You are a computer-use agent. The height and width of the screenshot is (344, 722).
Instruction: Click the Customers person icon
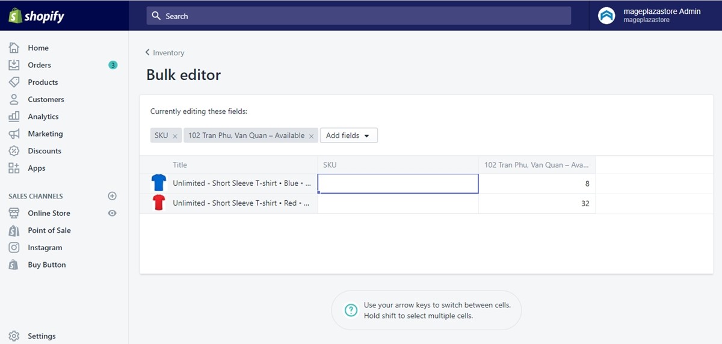14,99
